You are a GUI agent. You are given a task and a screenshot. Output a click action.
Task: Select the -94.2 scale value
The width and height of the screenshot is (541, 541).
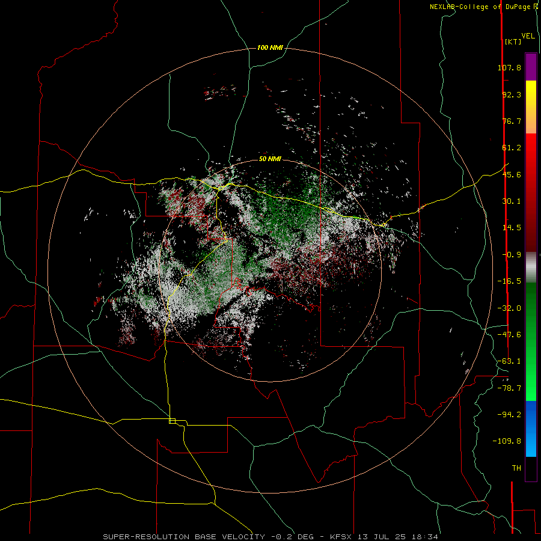coord(509,414)
